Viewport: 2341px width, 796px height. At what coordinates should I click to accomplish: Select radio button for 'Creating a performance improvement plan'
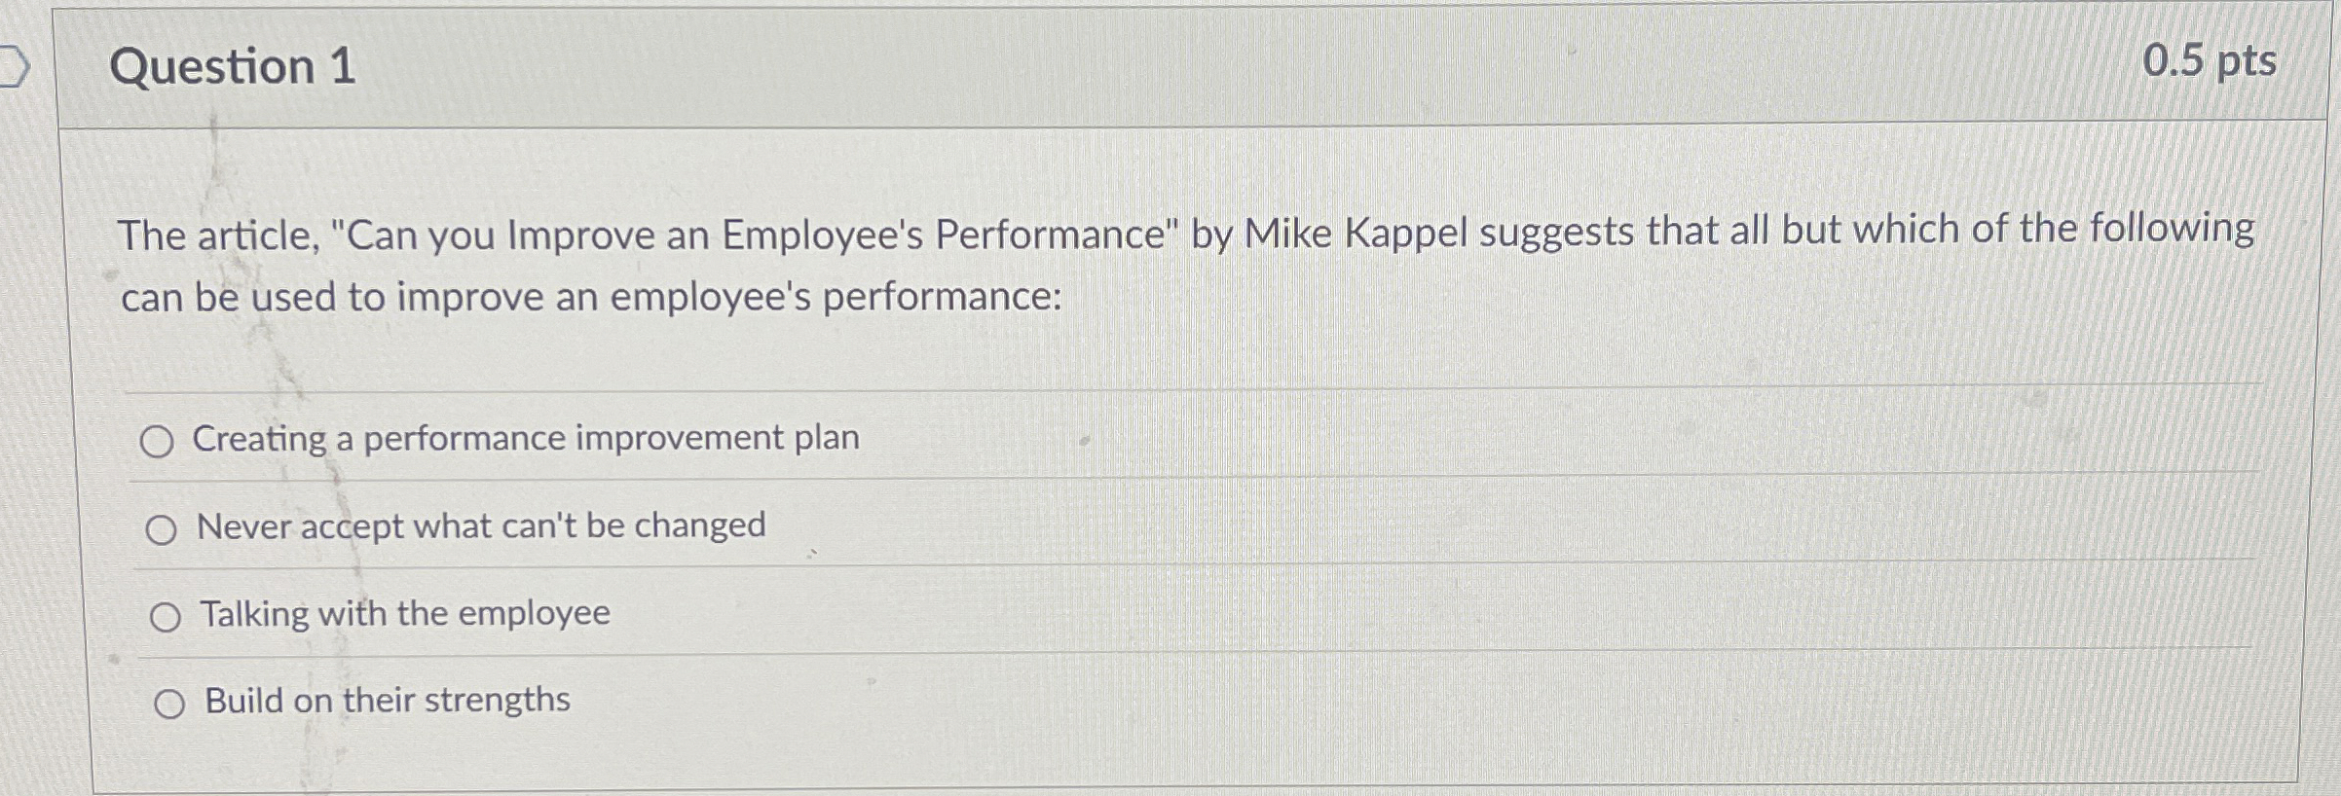coord(160,442)
